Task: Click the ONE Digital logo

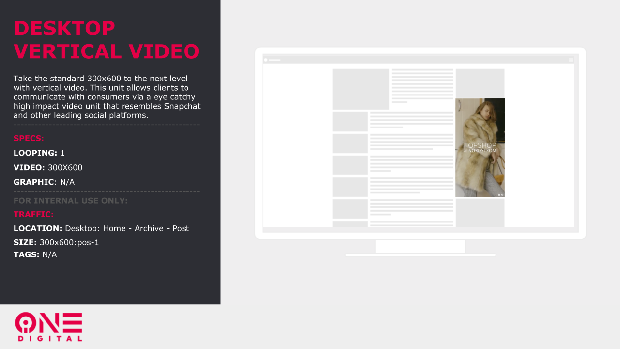Action: point(48,327)
